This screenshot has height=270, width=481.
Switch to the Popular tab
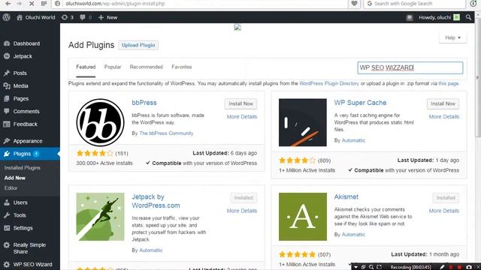113,67
